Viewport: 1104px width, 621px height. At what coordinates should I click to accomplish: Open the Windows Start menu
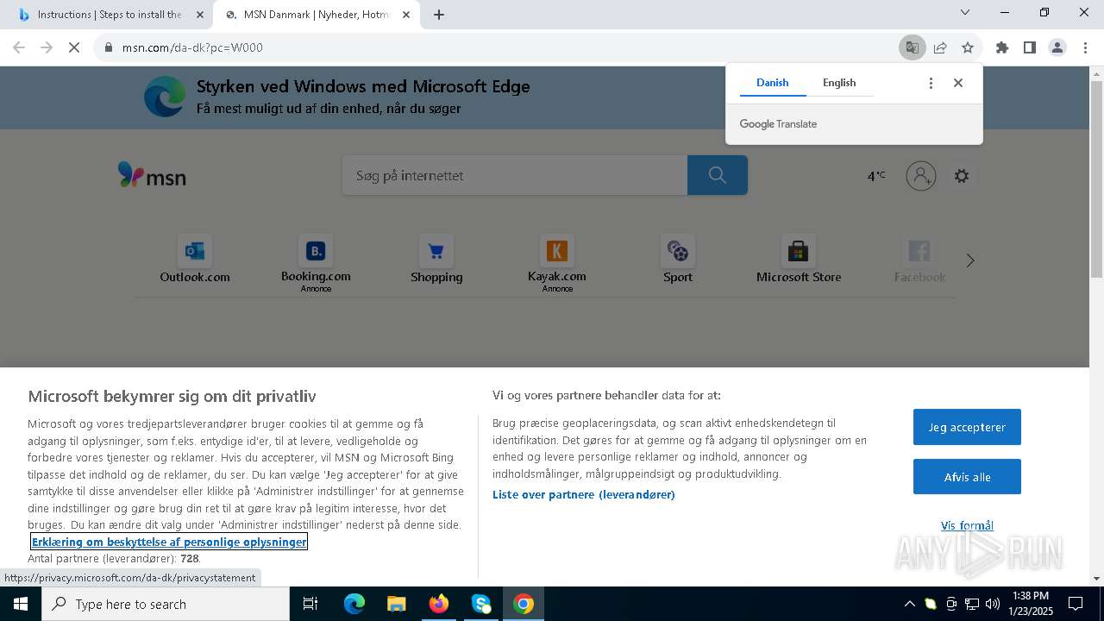tap(21, 604)
